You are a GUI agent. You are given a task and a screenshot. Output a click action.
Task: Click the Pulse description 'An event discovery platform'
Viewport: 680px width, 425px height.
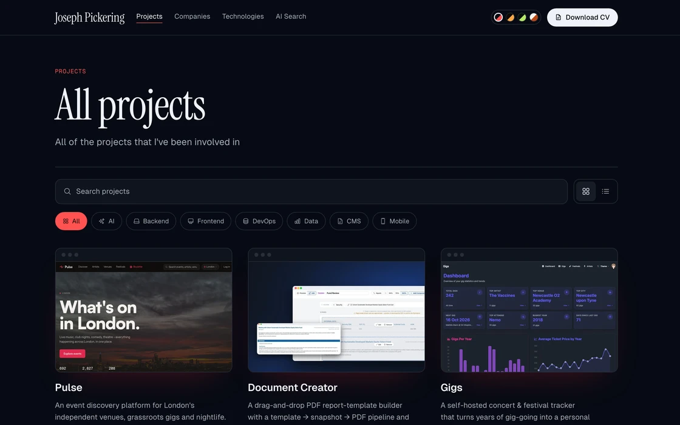(140, 411)
